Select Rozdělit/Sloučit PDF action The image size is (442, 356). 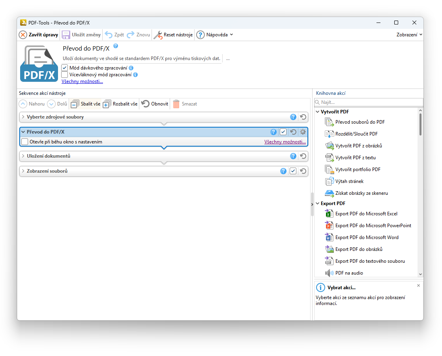click(351, 134)
